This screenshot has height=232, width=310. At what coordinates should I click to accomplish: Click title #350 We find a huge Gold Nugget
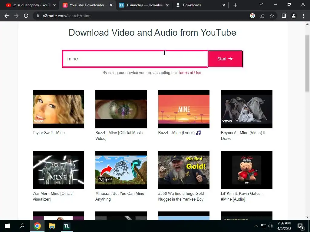point(181,196)
